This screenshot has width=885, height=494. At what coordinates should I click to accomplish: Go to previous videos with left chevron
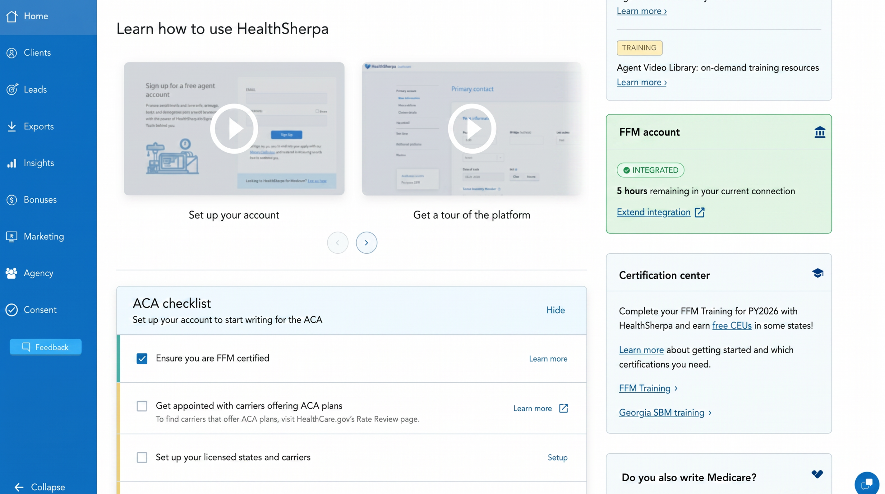pos(337,243)
